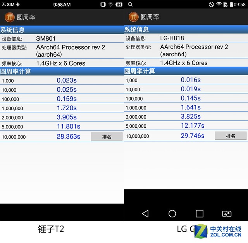
Task: Select the 0.016s result for 1,000 digits
Action: [191, 80]
